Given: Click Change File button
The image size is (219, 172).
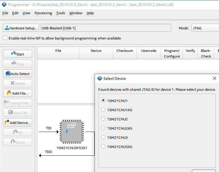Looking at the screenshot, I should [x=18, y=103].
